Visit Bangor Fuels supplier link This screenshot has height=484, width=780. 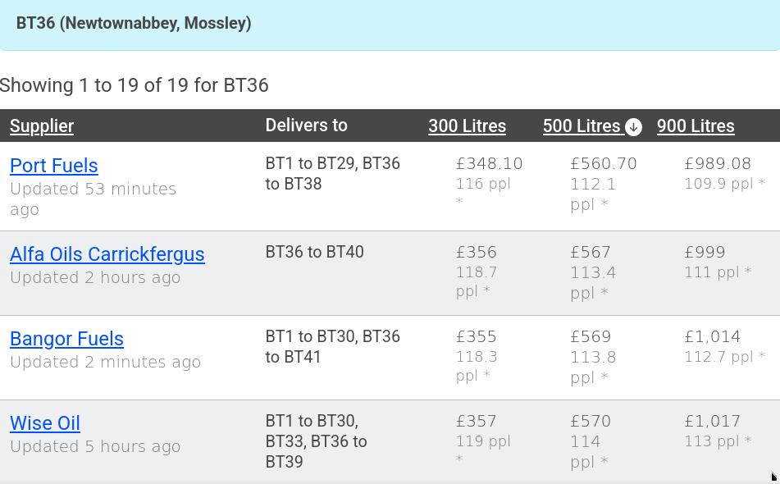click(66, 339)
